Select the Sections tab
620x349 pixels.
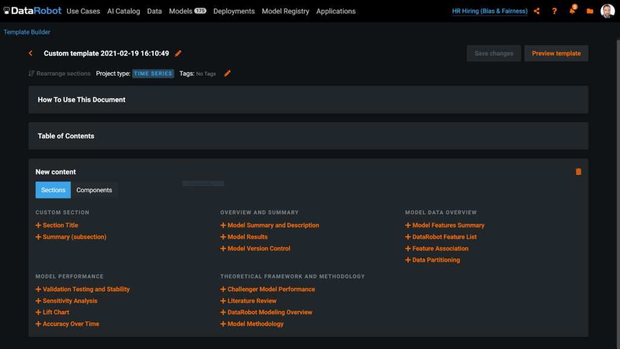[x=53, y=190]
